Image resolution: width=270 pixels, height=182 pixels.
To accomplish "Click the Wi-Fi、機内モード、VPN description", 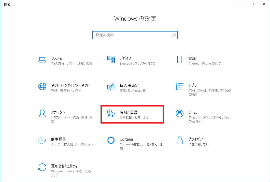I will (x=66, y=90).
